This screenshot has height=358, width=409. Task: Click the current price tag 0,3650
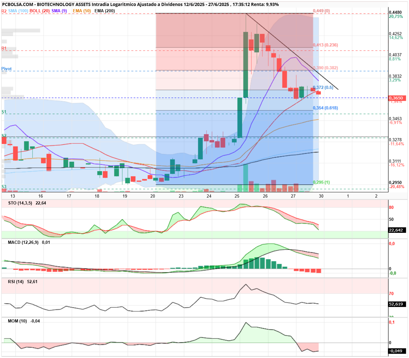tap(397, 98)
